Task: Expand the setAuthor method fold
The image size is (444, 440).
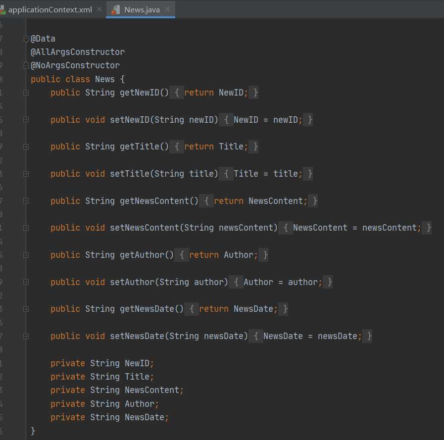Action: (x=26, y=282)
